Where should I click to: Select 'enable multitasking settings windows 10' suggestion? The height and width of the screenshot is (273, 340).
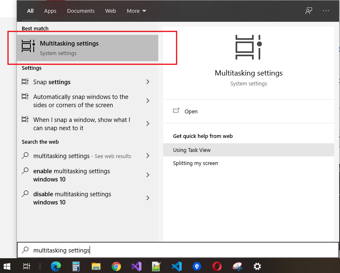[x=72, y=175]
